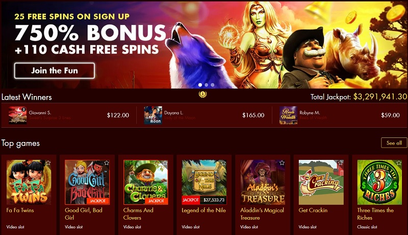Toggle favorite star on Charms And Clovers
The width and height of the screenshot is (408, 235).
pyautogui.click(x=165, y=163)
